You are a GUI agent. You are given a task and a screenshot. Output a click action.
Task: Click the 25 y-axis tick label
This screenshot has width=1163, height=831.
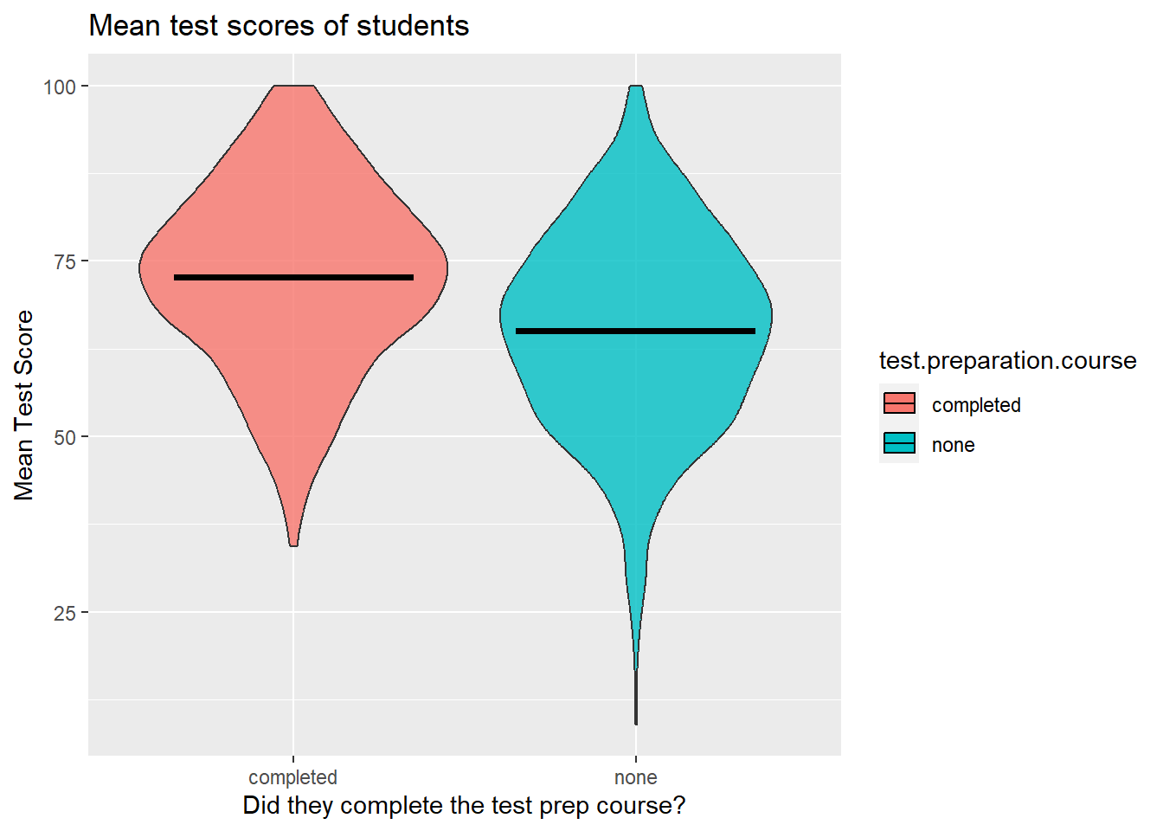(x=66, y=613)
